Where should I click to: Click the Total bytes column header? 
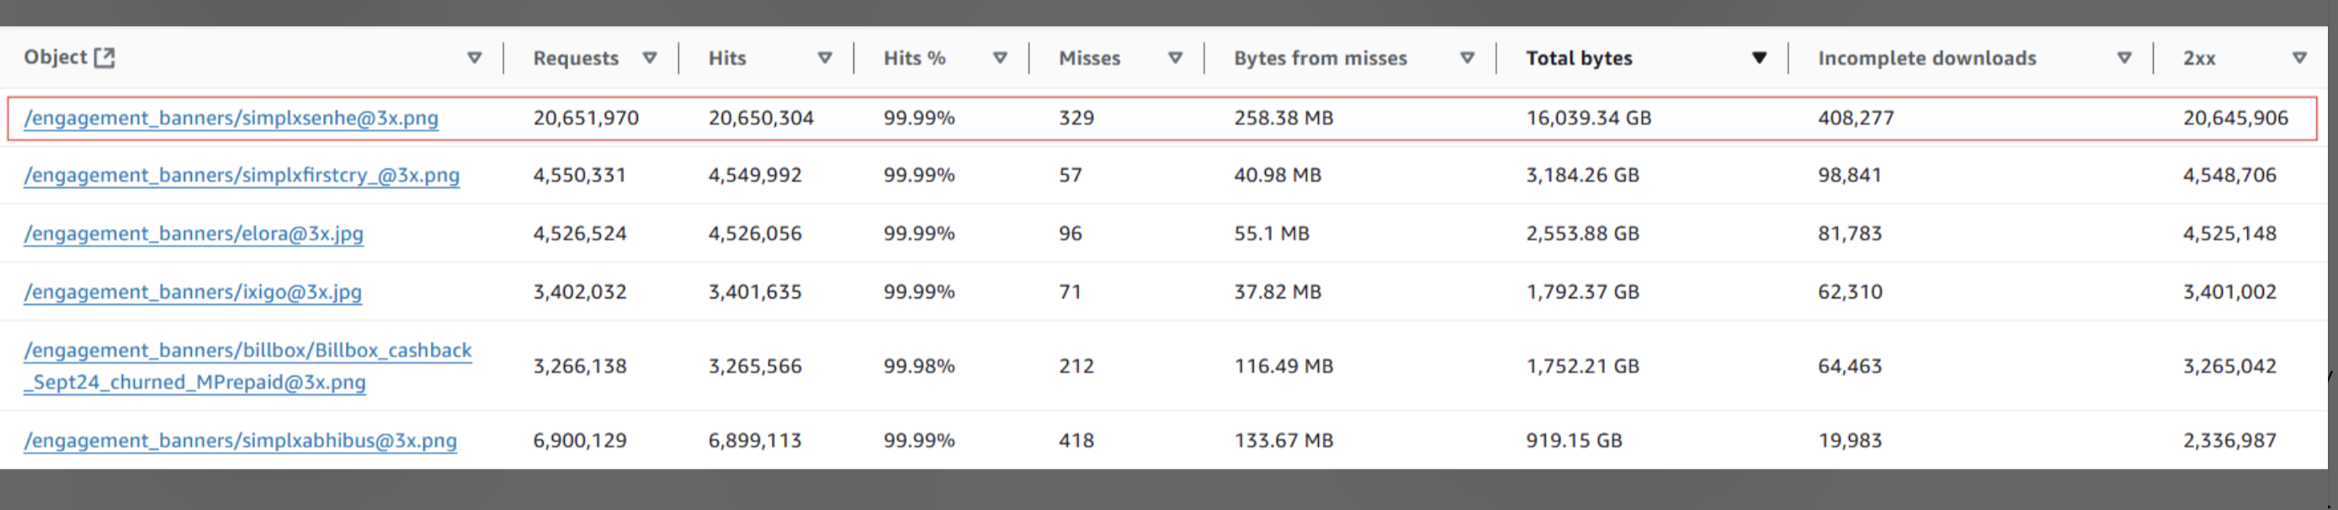[1579, 58]
